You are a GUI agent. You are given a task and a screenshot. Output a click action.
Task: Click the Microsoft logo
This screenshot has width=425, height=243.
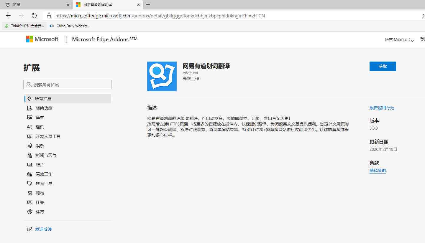[42, 39]
